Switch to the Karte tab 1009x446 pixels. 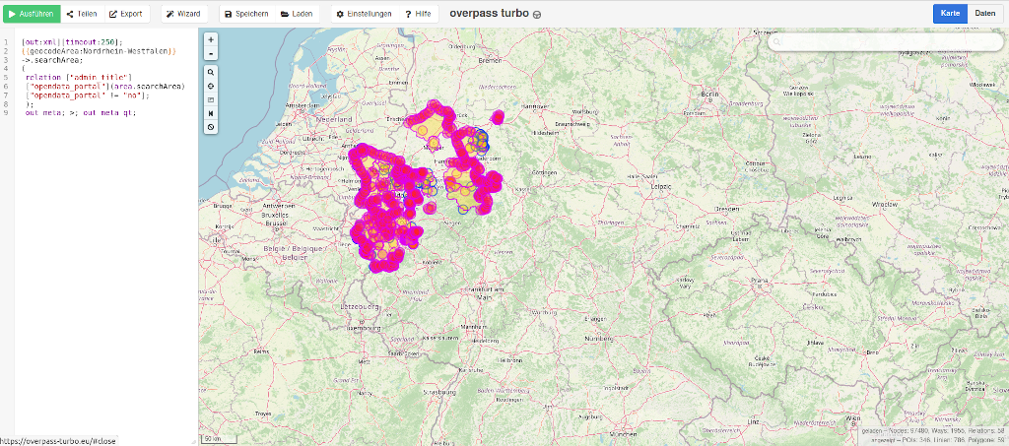(950, 14)
